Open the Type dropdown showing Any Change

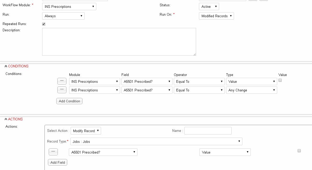tap(251, 90)
